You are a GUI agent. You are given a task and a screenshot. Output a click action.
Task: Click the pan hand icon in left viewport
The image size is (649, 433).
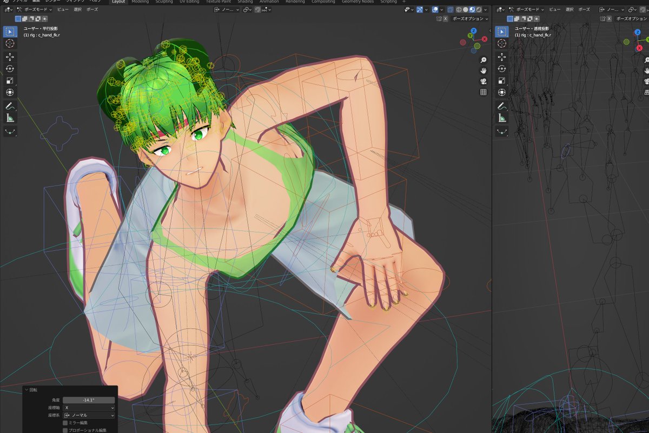(484, 71)
